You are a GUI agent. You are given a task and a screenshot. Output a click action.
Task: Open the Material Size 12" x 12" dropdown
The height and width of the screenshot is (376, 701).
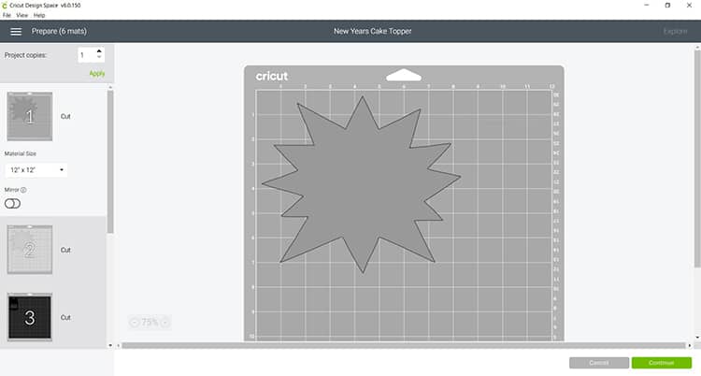click(x=36, y=170)
